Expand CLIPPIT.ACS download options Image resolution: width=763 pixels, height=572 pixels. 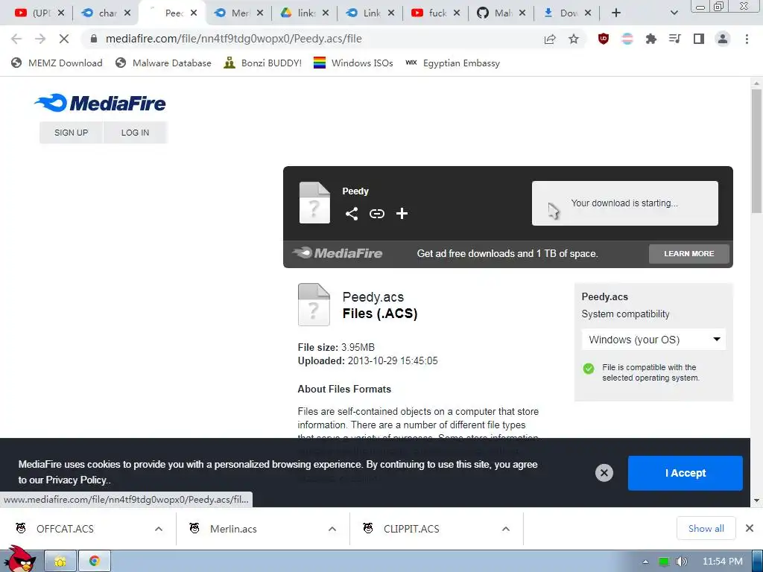pyautogui.click(x=506, y=529)
